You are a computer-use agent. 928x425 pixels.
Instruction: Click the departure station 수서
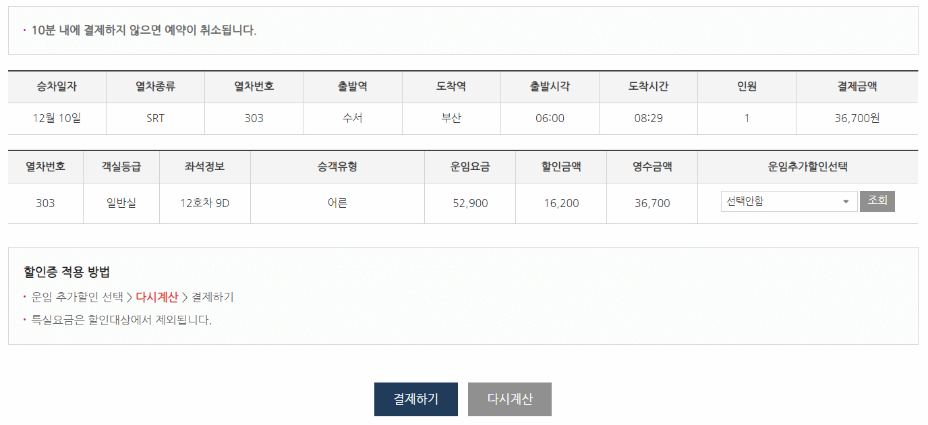(x=353, y=119)
